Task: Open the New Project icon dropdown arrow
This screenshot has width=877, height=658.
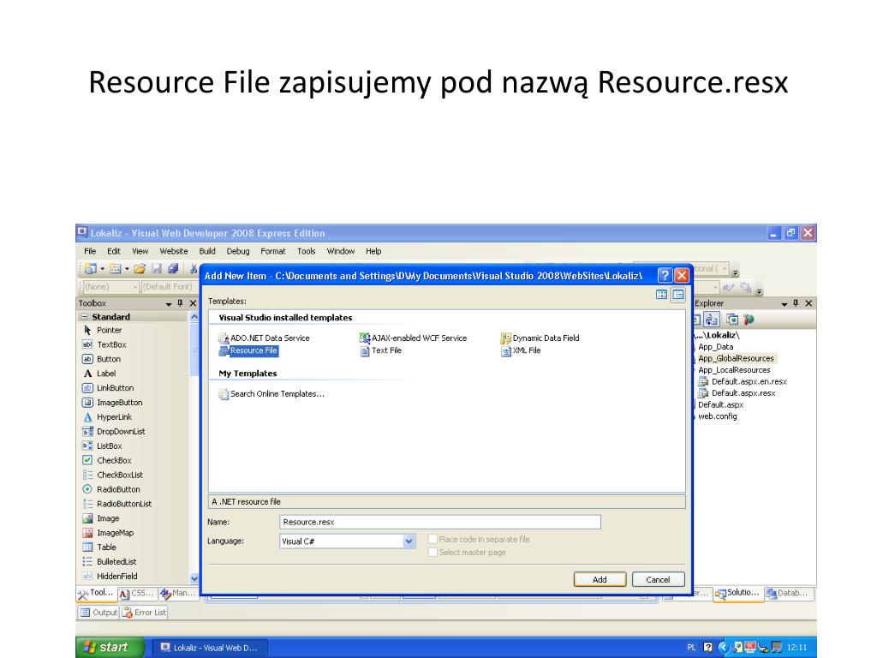Action: tap(103, 269)
